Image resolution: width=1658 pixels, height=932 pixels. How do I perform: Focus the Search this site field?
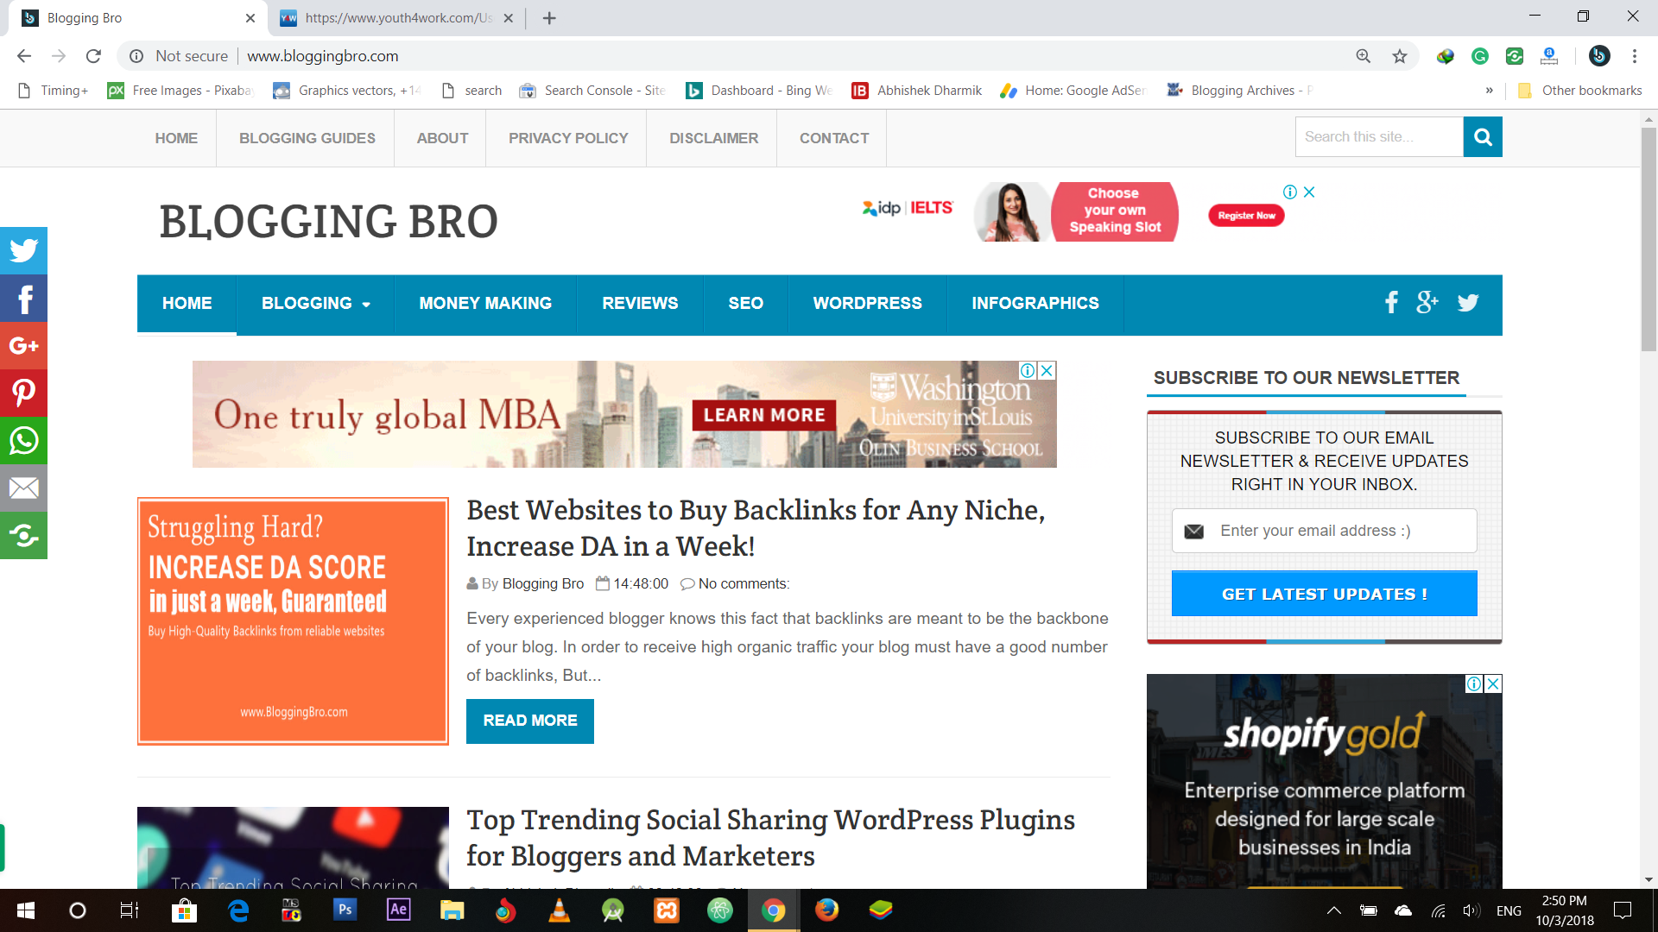point(1379,136)
